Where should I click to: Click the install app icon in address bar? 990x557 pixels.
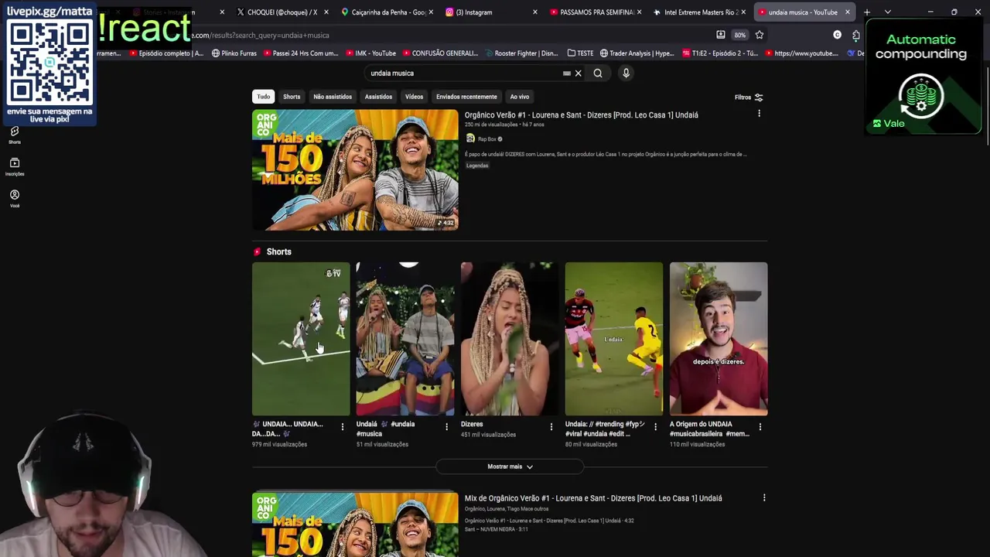(x=721, y=35)
